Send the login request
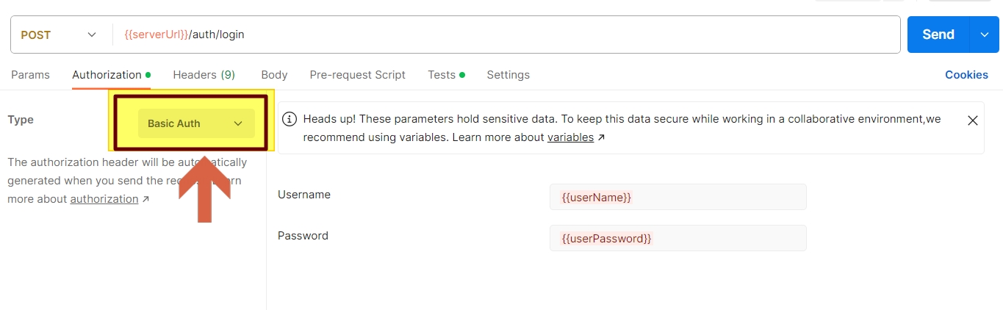Screen dimensions: 1003x310 coord(938,35)
